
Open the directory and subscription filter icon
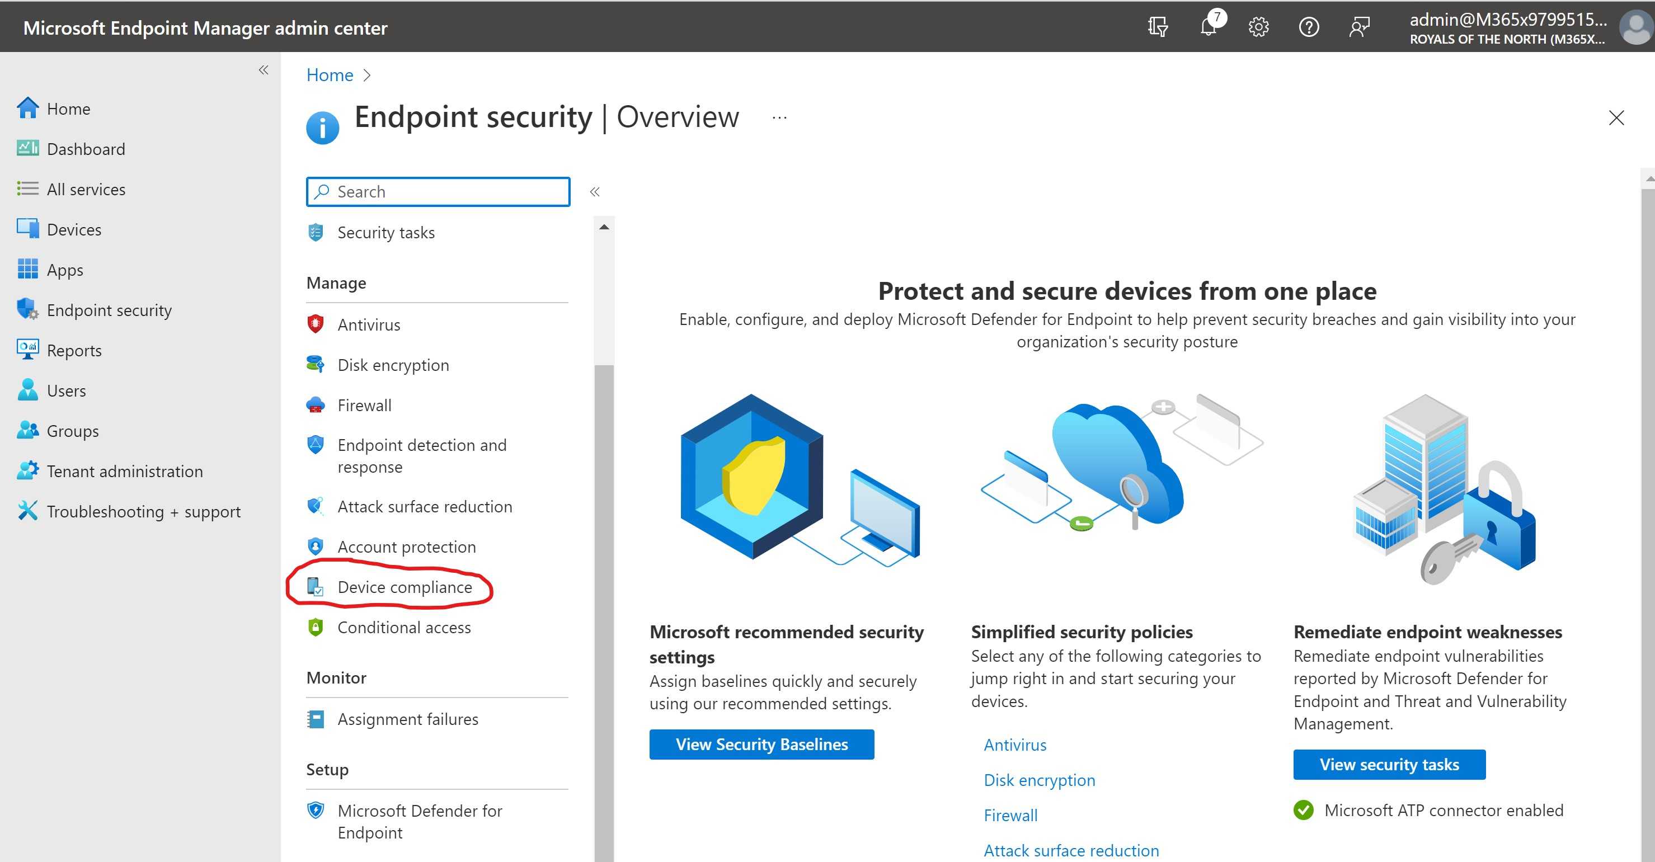[x=1158, y=27]
